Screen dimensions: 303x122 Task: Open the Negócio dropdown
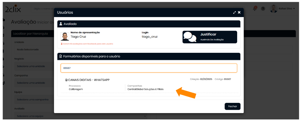pyautogui.click(x=33, y=66)
